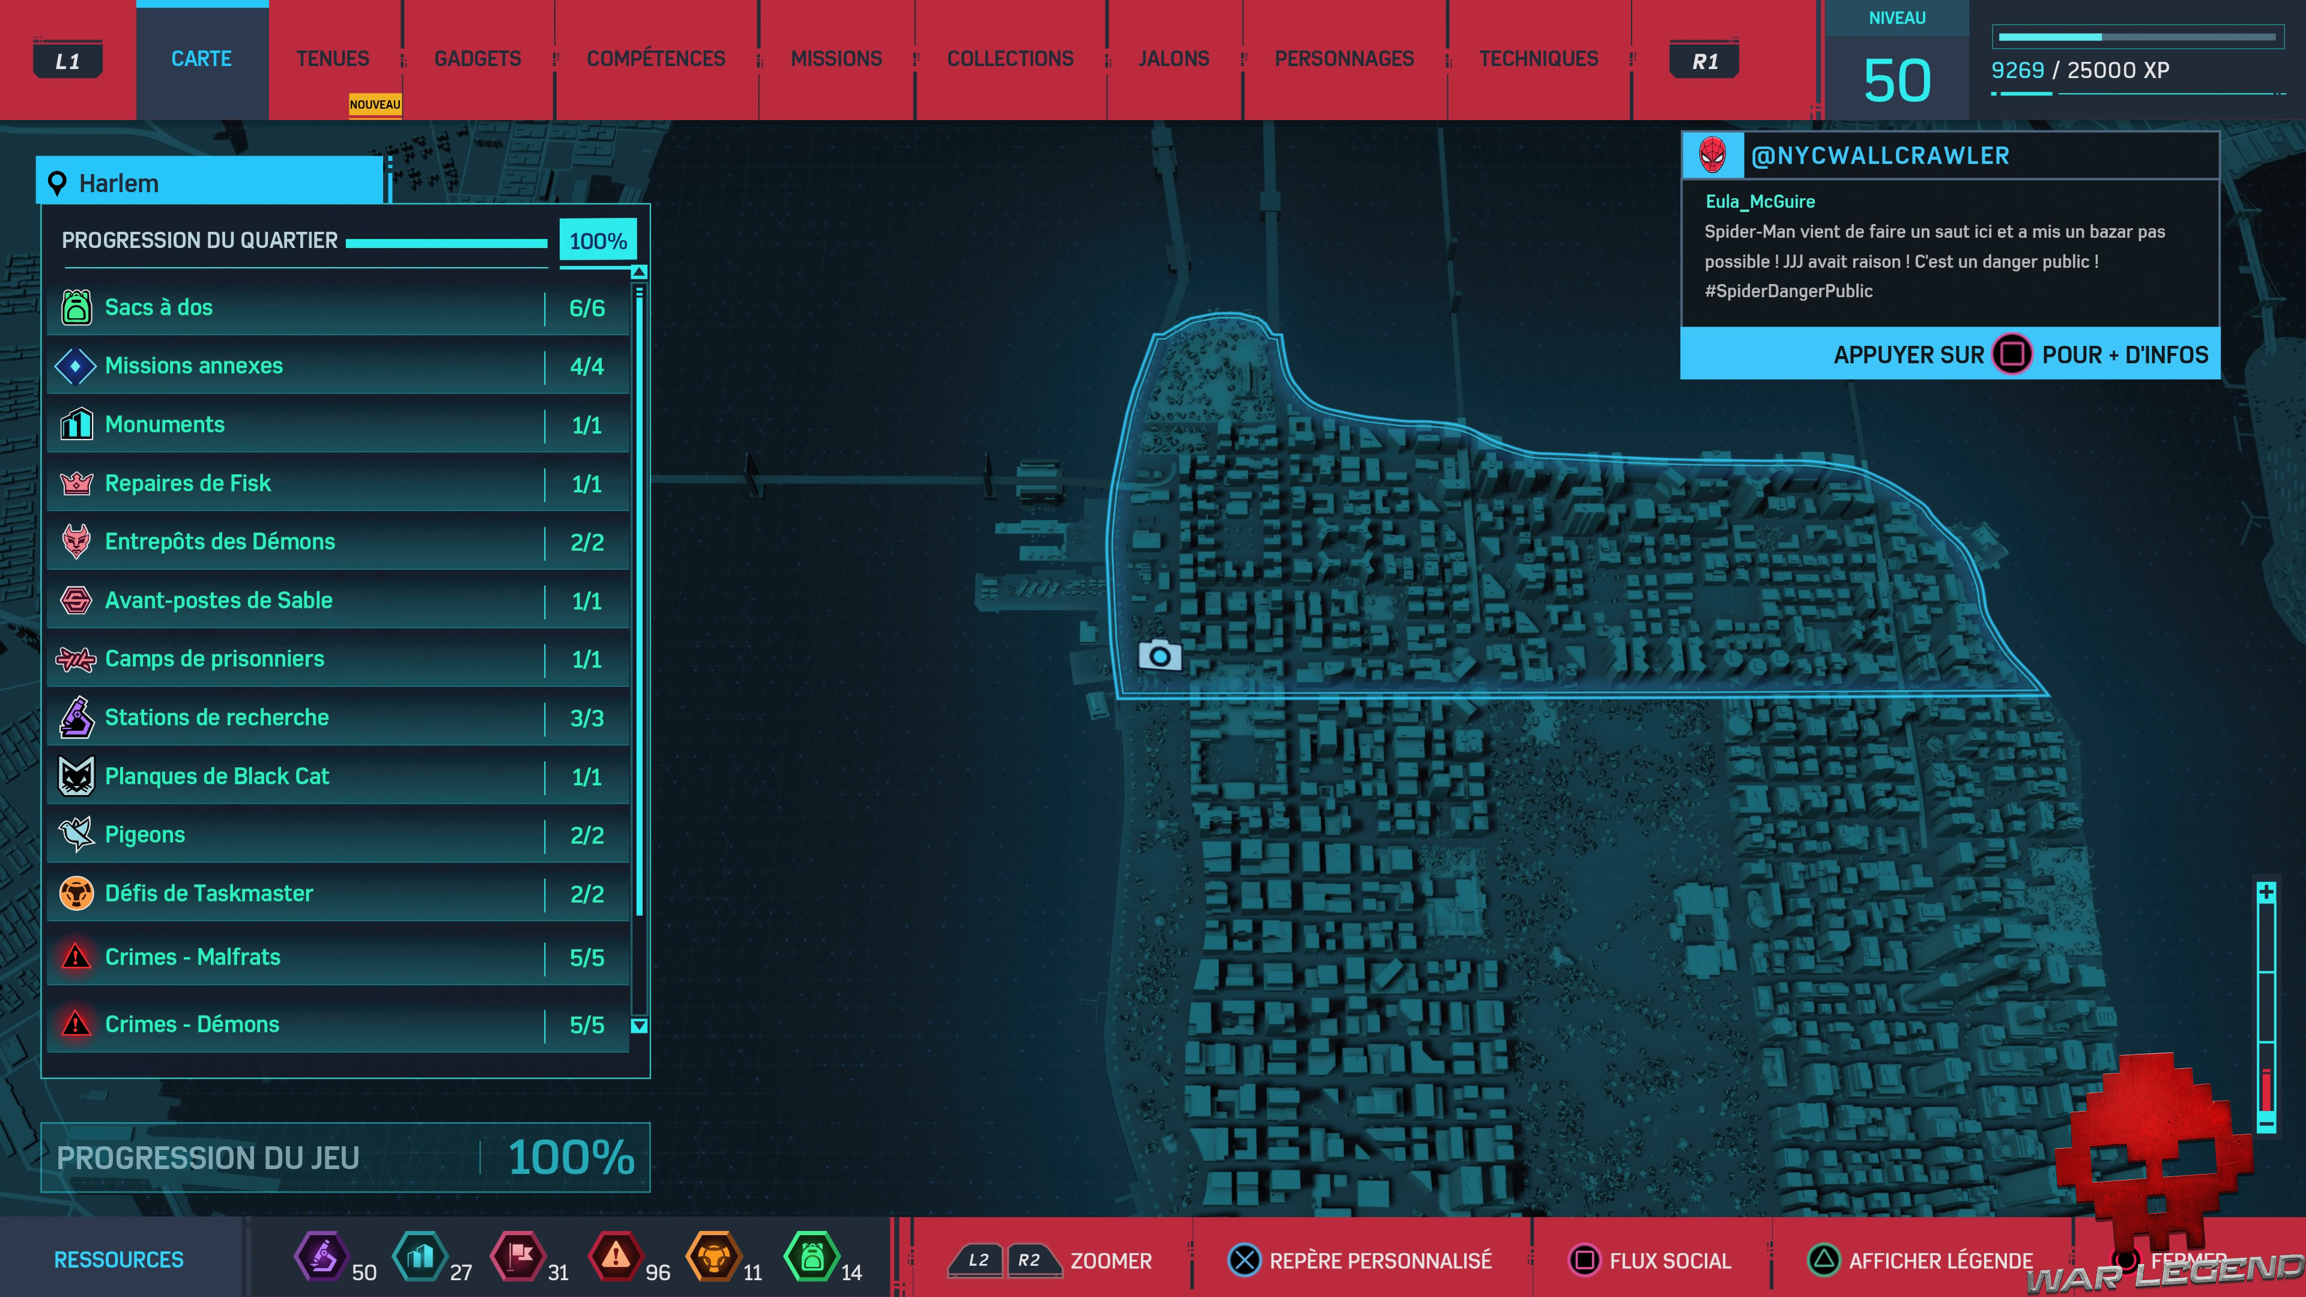2306x1297 pixels.
Task: Click the district list scrollbar
Action: tap(639, 600)
